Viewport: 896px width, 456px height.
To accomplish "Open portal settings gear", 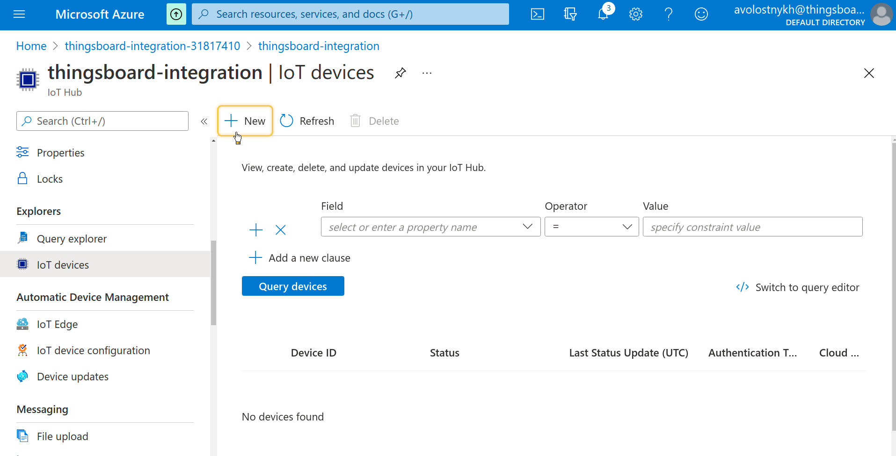I will [635, 14].
